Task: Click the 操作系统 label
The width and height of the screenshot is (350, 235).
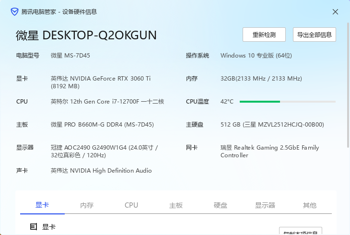Action: click(198, 56)
